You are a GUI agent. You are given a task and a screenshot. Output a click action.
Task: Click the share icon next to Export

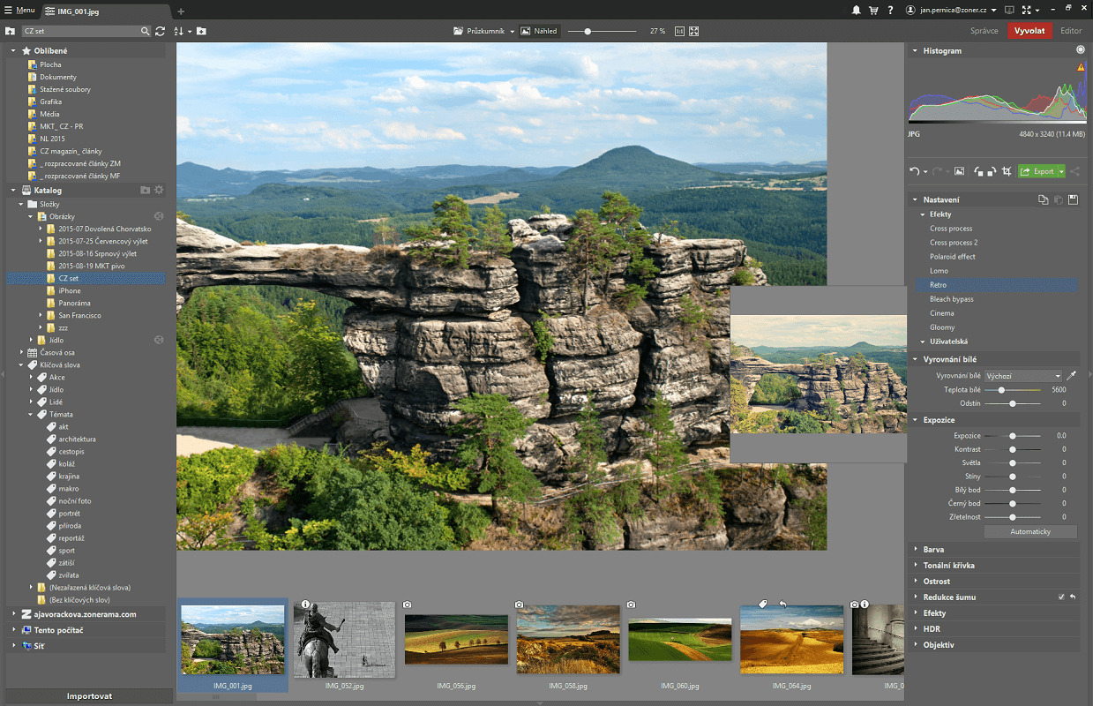pos(1076,171)
